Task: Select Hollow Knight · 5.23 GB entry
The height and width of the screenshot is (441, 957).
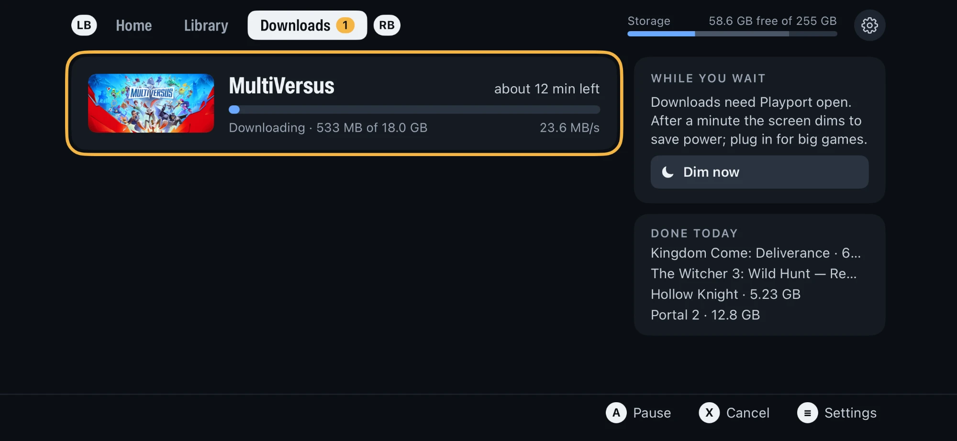Action: pos(725,294)
